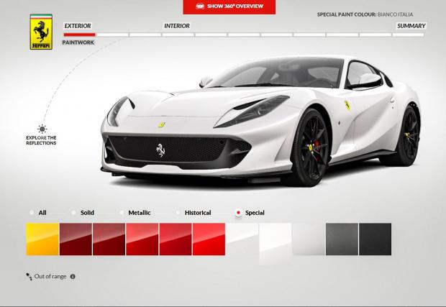Select the medium grey paint swatch

click(342, 239)
